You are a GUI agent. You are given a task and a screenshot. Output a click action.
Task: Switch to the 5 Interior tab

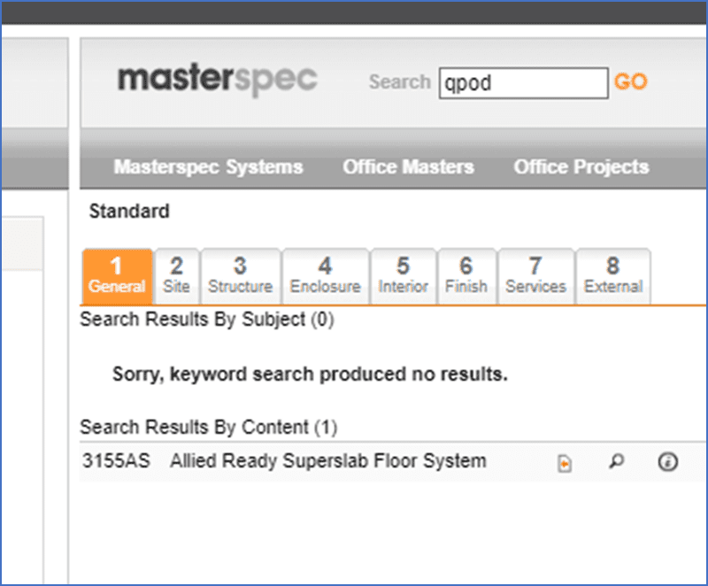403,276
